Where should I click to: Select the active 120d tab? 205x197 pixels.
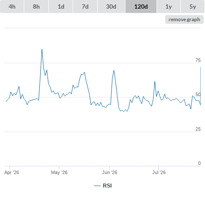tap(141, 6)
